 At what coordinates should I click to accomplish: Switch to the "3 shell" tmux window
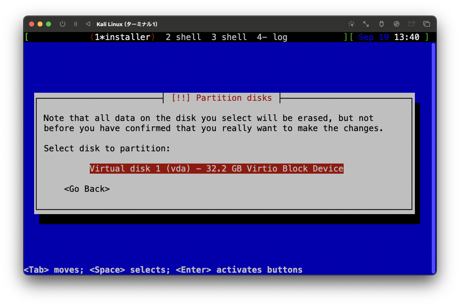[x=229, y=37]
